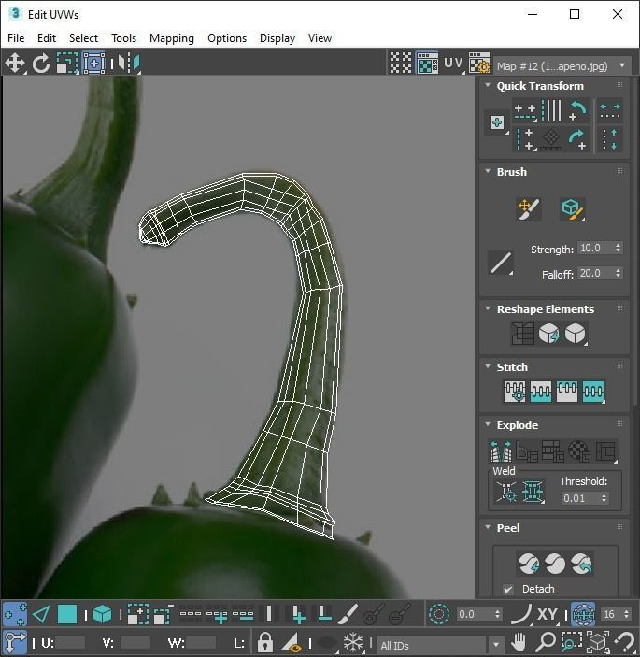Click Reset Peel icon
Image resolution: width=640 pixels, height=657 pixels.
pos(581,564)
